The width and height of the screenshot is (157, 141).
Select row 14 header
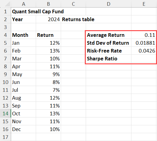pyautogui.click(x=5, y=114)
